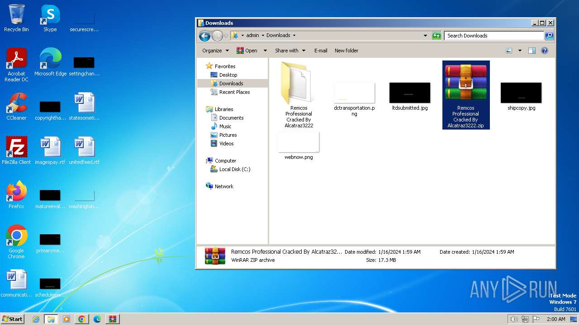
Task: Open Windows Media Player in taskbar
Action: [66, 319]
